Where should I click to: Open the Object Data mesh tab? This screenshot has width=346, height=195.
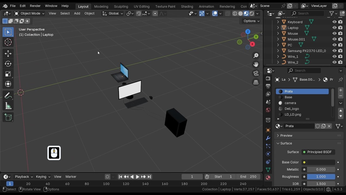click(x=268, y=170)
